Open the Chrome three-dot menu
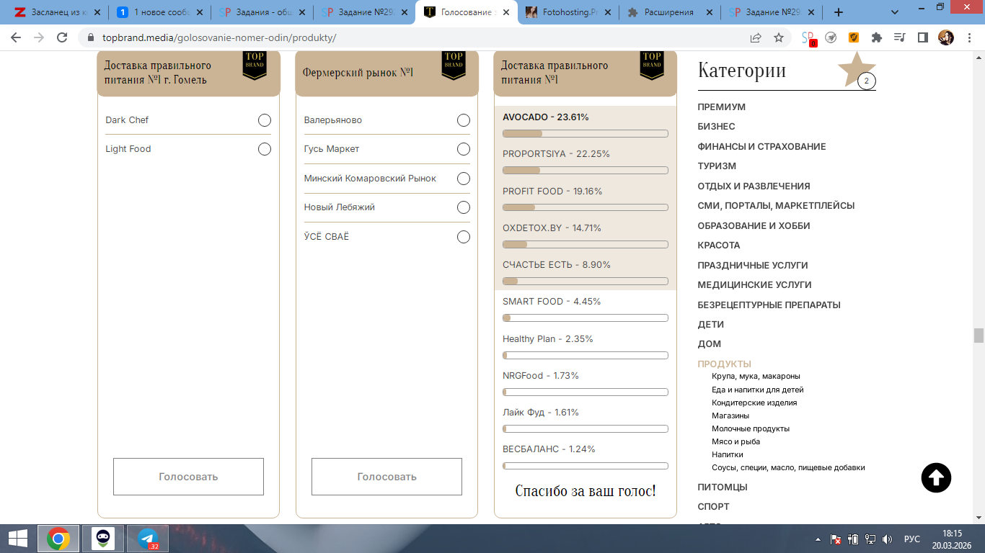The image size is (985, 553). click(x=968, y=38)
